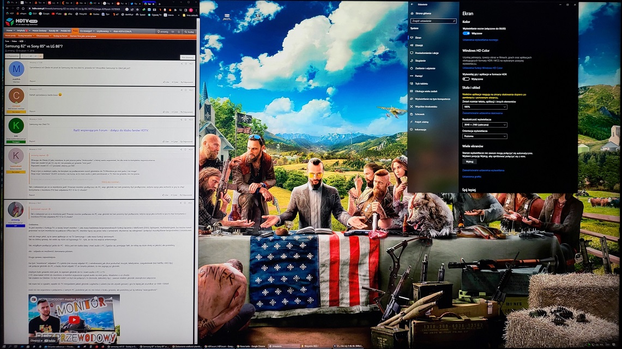Viewport: 622px width, 349px height.
Task: Play the embedded YouTube monitor video
Action: (x=74, y=319)
